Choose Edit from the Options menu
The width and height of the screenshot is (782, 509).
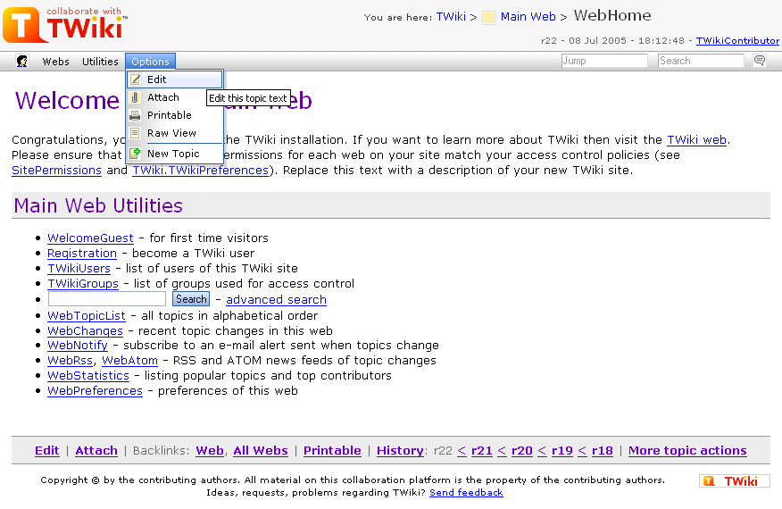point(157,79)
